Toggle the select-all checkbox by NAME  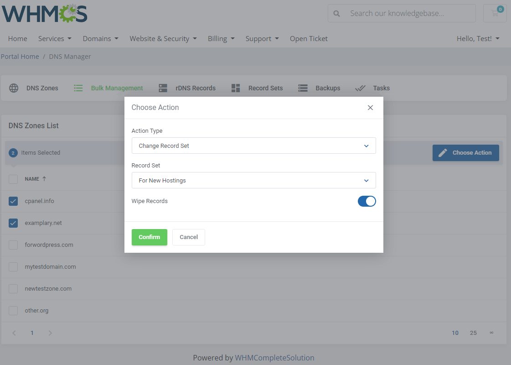coord(13,179)
